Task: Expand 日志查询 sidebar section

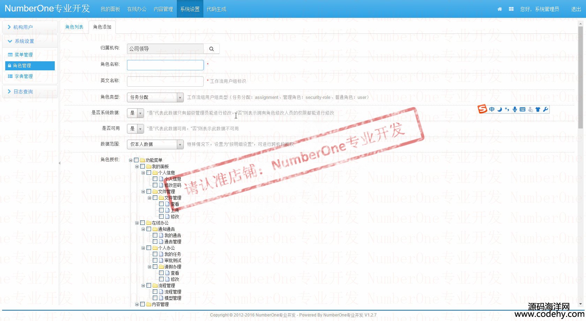Action: [30, 92]
